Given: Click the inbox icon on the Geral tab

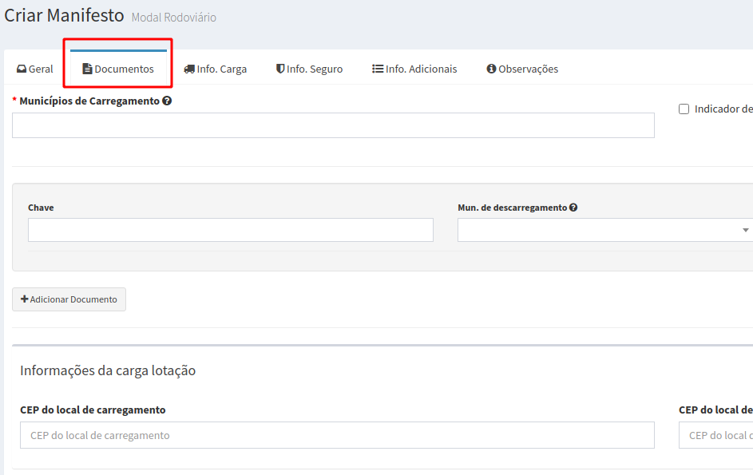Looking at the screenshot, I should click(22, 69).
